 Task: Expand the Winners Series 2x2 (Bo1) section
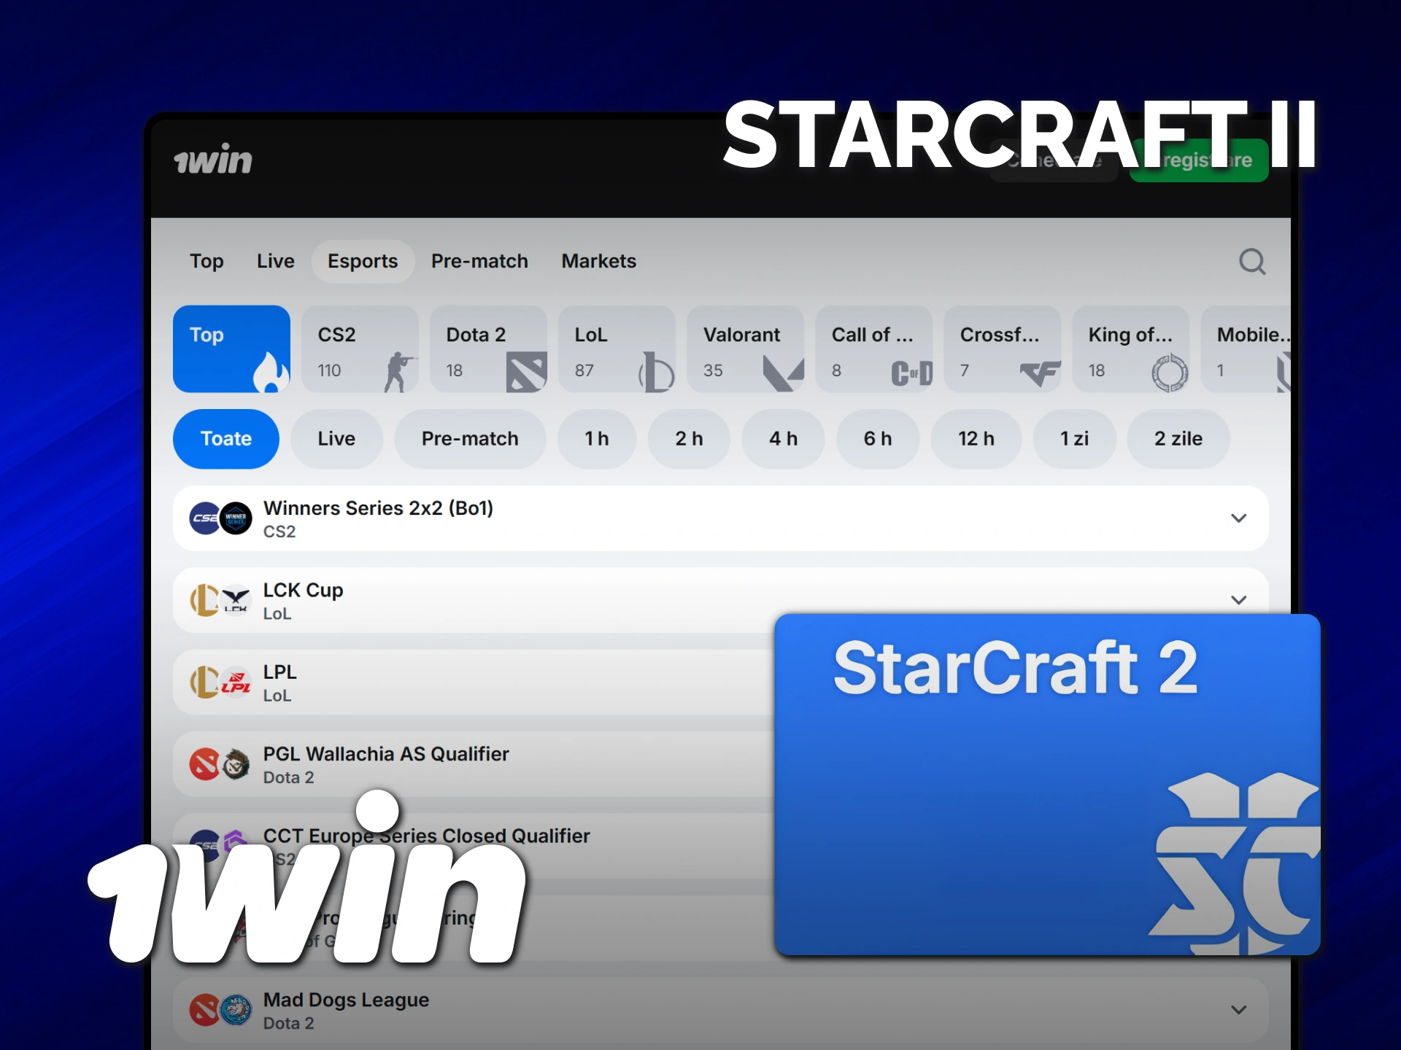(x=1238, y=518)
